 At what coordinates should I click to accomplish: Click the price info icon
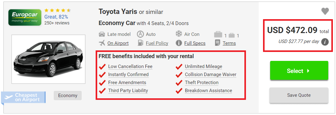coord(325,42)
